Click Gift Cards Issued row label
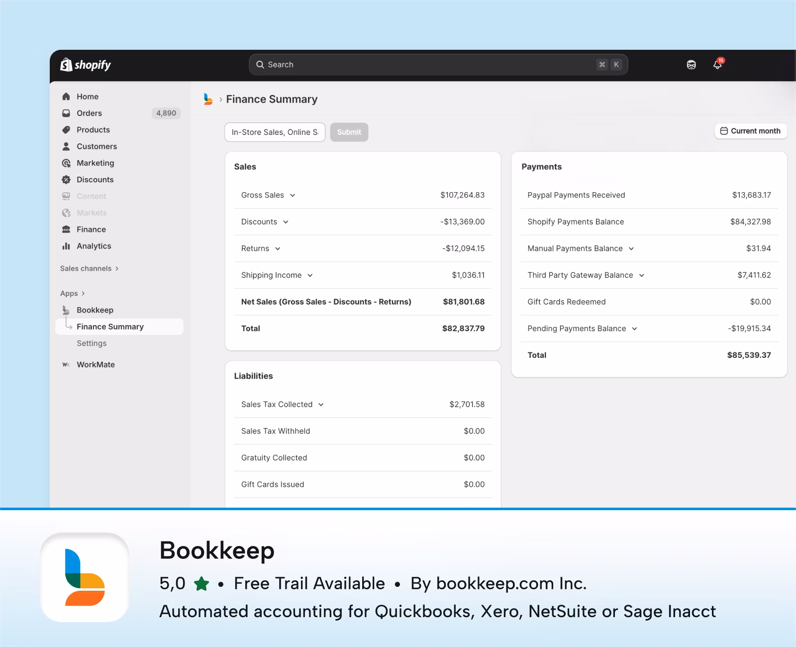 point(273,484)
